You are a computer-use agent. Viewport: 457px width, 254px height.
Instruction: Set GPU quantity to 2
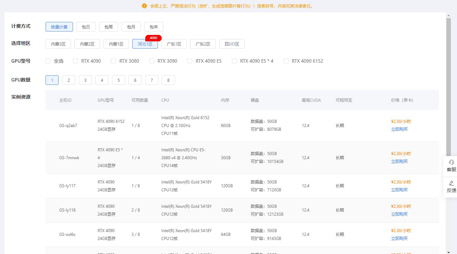point(69,80)
